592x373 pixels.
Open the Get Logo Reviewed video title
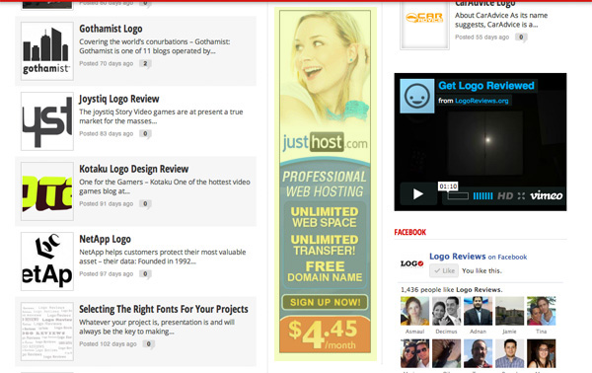(x=486, y=86)
